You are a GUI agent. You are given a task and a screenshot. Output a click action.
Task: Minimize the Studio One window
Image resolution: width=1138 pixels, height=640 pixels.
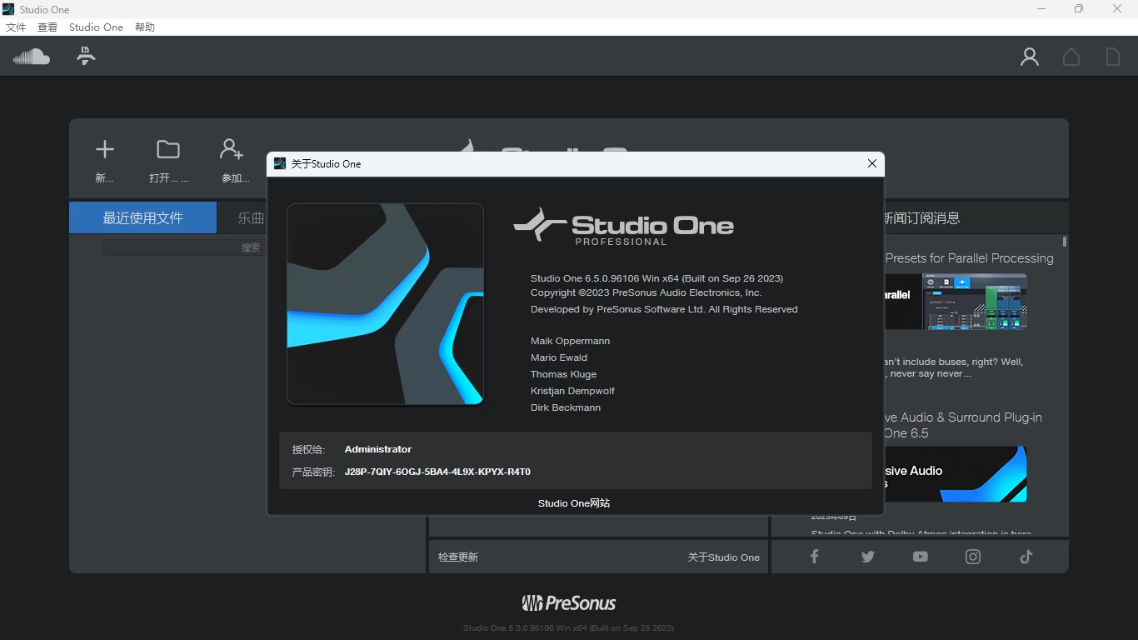click(x=1041, y=9)
